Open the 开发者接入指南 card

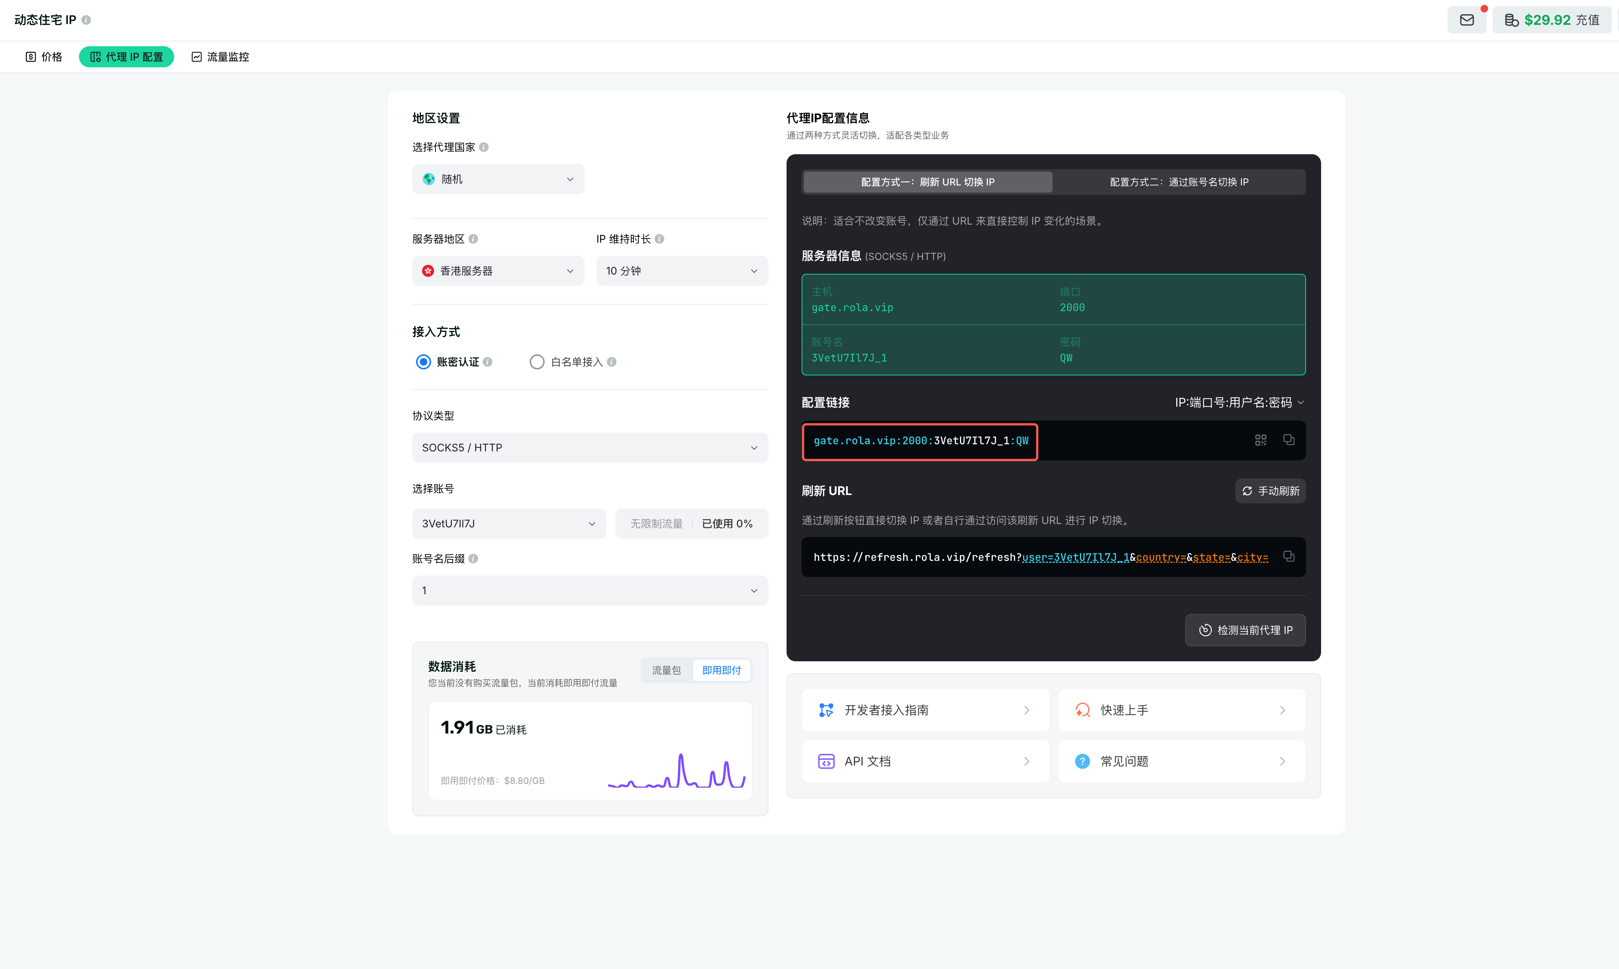[x=926, y=711]
